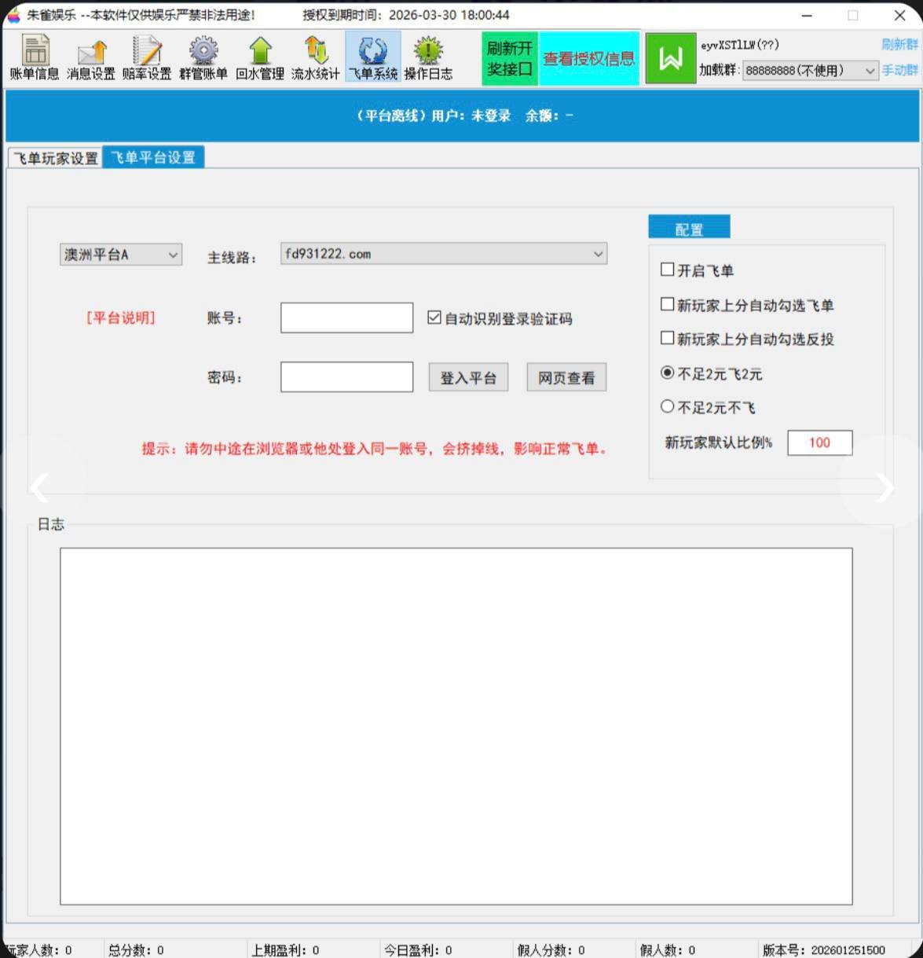Click the green W logo icon
The width and height of the screenshot is (923, 958).
(x=671, y=58)
